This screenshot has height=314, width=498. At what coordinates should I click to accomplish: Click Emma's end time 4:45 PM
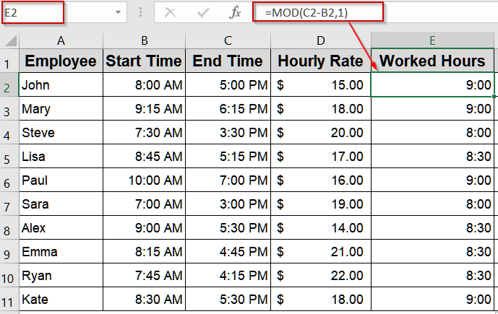tap(228, 251)
